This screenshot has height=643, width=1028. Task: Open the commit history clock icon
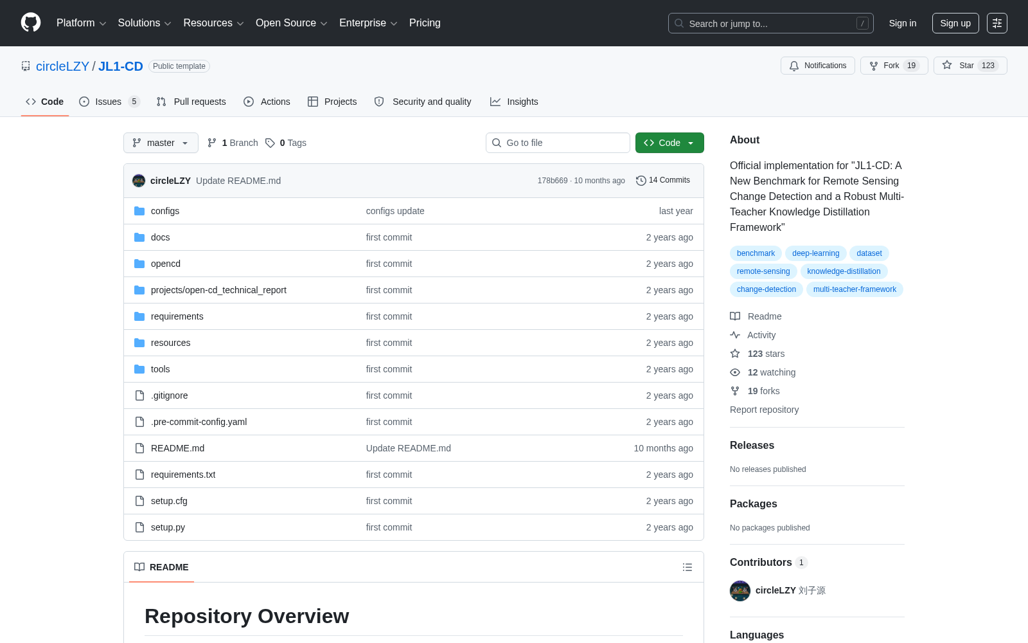641,181
